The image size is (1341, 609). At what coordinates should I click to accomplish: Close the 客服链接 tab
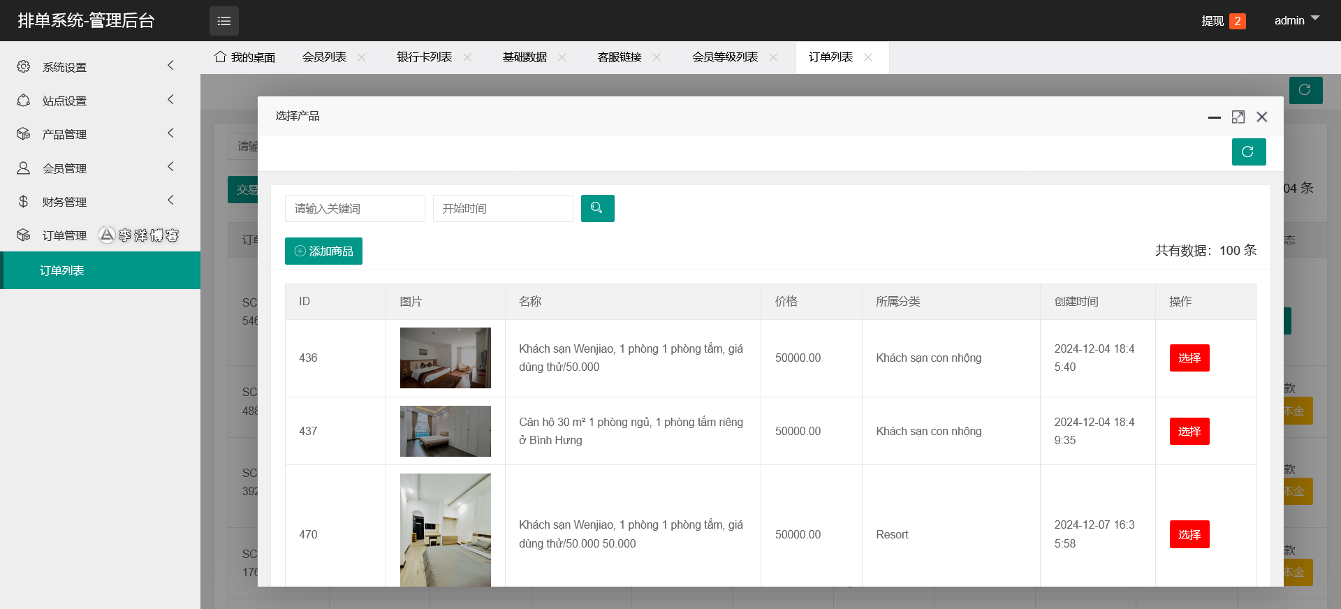[x=657, y=57]
